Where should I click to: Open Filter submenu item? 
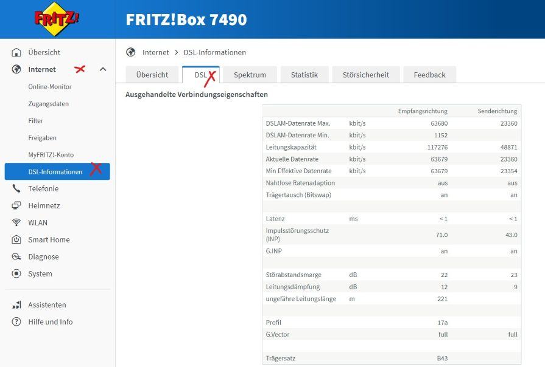tap(35, 121)
